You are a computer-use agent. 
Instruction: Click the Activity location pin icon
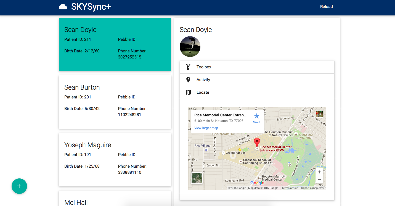(x=188, y=80)
